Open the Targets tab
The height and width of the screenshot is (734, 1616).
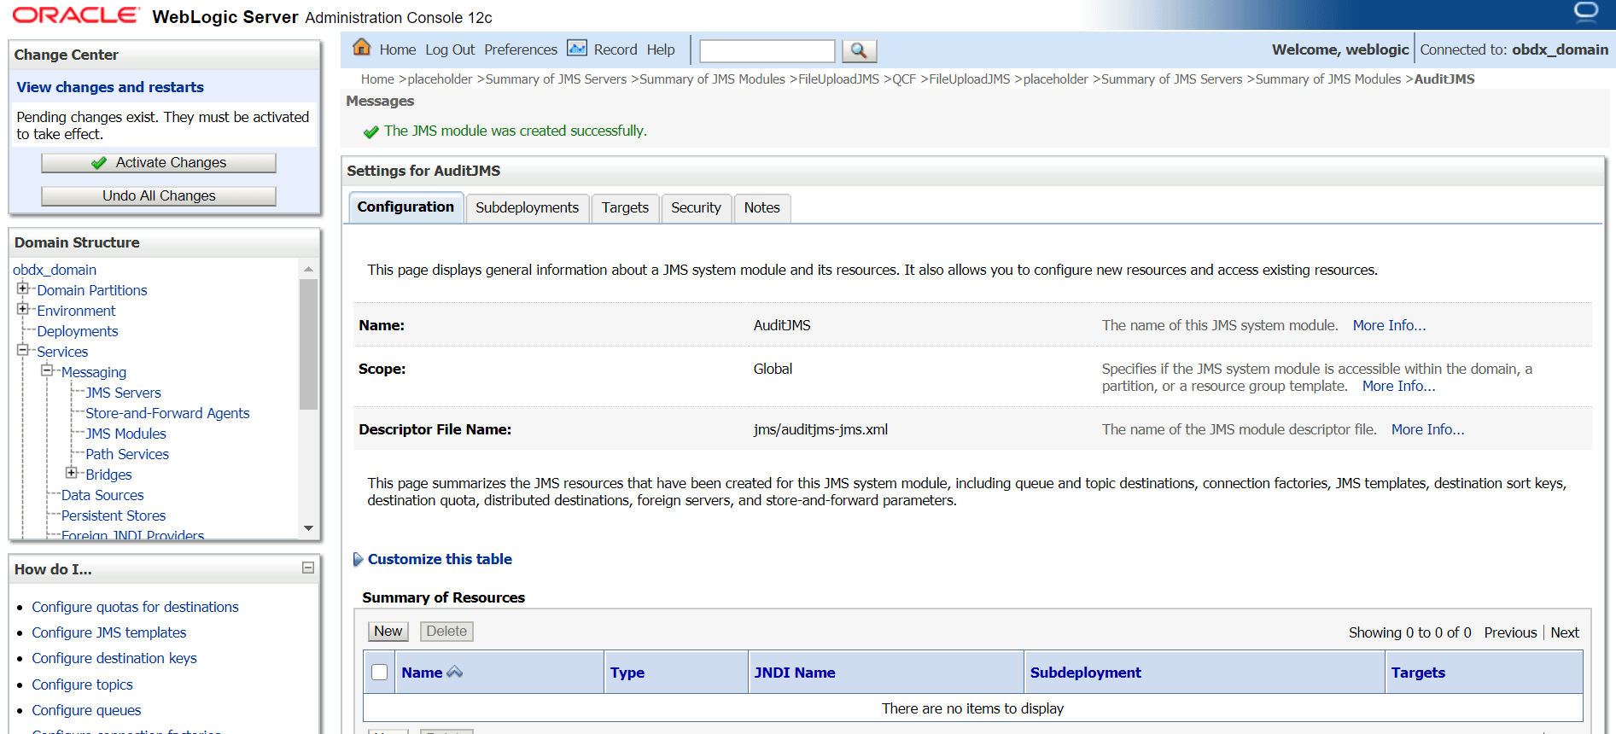click(625, 207)
